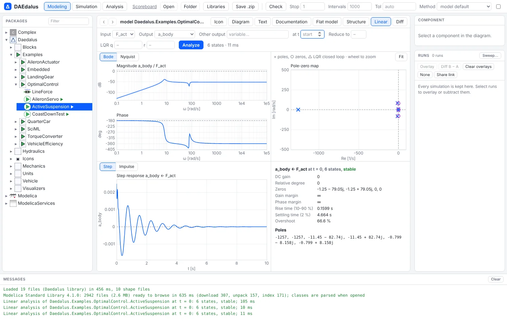Click the ActiveSuspension model icon
The width and height of the screenshot is (507, 321).
pos(27,107)
